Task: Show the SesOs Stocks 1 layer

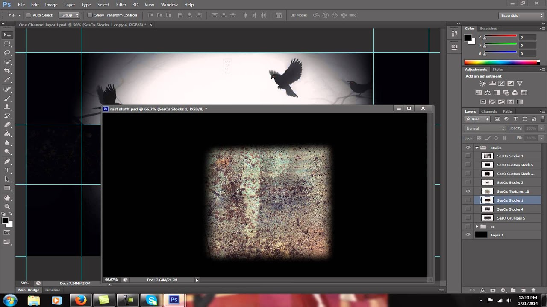Action: point(468,200)
